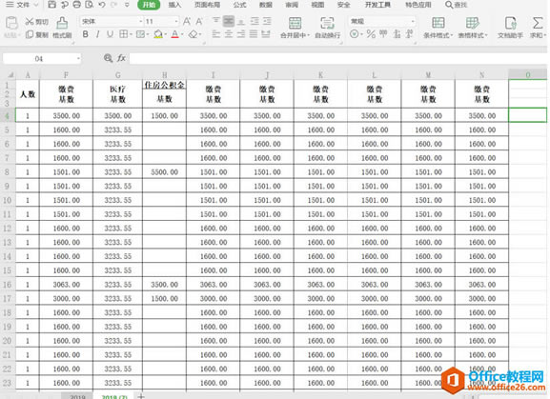Click the red font color swatch
Screen dimensions: 550x399
[174, 34]
